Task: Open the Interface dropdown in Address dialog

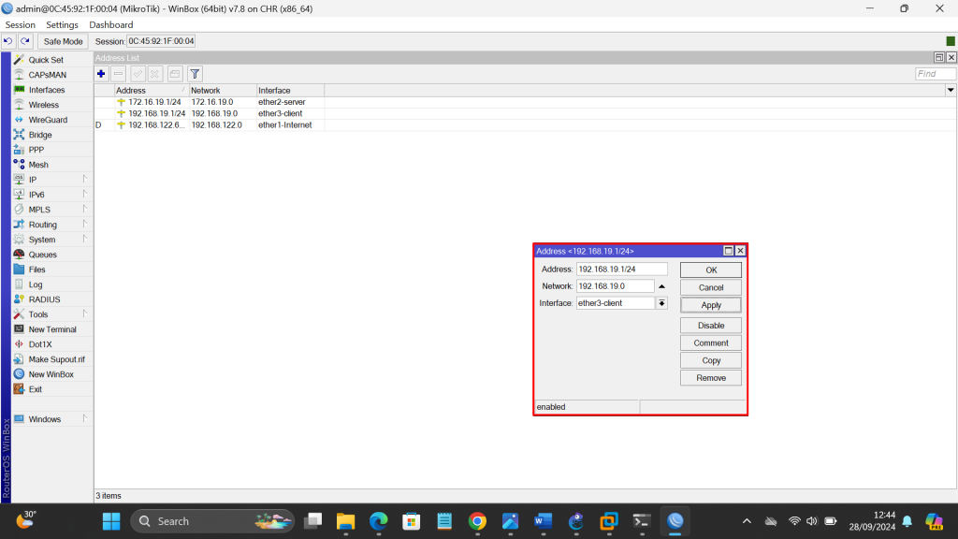Action: point(661,303)
